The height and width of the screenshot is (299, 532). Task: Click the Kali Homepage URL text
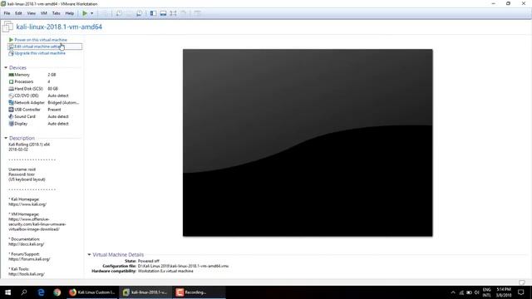tap(27, 204)
